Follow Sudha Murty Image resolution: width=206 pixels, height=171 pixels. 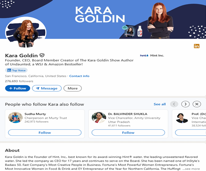tap(45, 133)
